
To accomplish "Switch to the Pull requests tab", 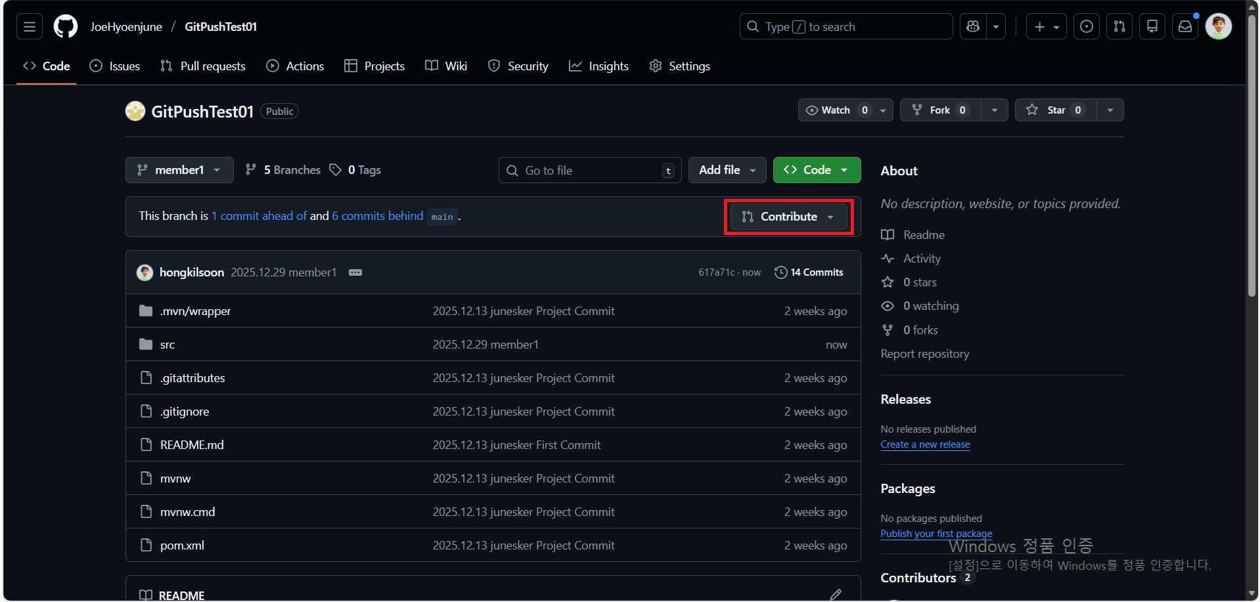I will [203, 66].
